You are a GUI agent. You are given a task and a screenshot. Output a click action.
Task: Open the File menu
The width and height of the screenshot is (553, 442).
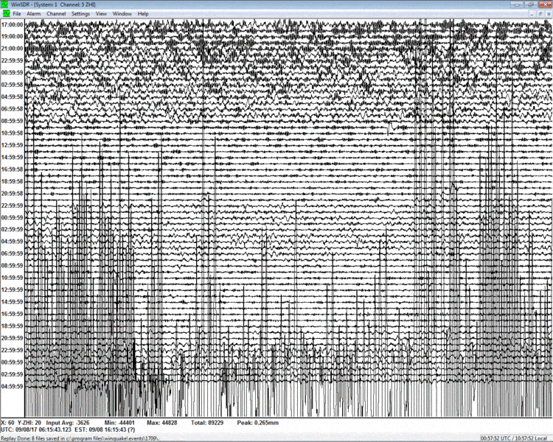click(16, 14)
